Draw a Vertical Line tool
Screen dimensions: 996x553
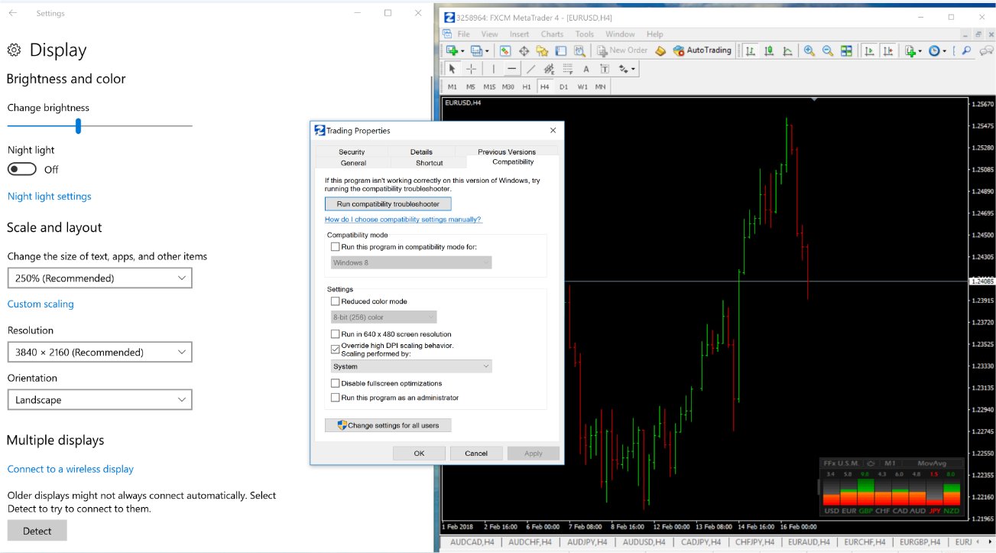tap(494, 69)
